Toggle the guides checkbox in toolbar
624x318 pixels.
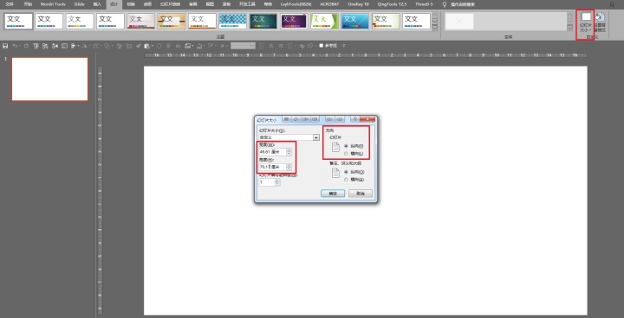[322, 46]
